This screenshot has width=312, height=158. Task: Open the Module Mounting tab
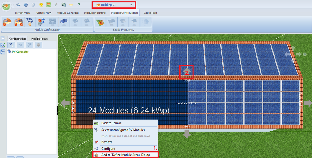coord(95,13)
